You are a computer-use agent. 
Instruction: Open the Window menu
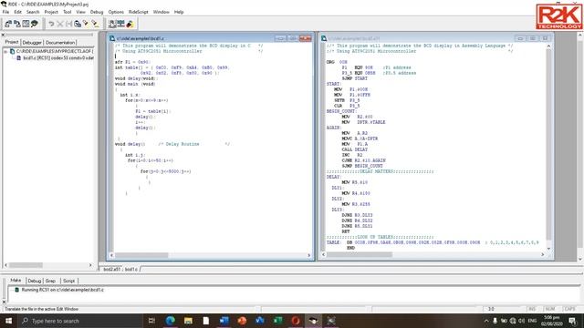pos(161,12)
